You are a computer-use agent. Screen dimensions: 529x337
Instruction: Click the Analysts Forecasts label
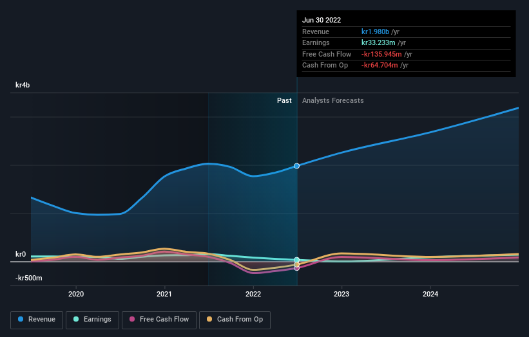pyautogui.click(x=333, y=101)
